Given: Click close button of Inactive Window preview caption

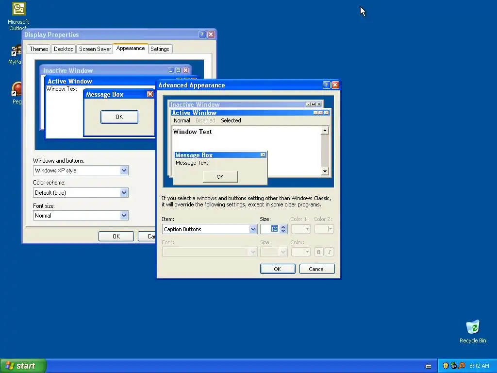Looking at the screenshot, I should pos(319,104).
